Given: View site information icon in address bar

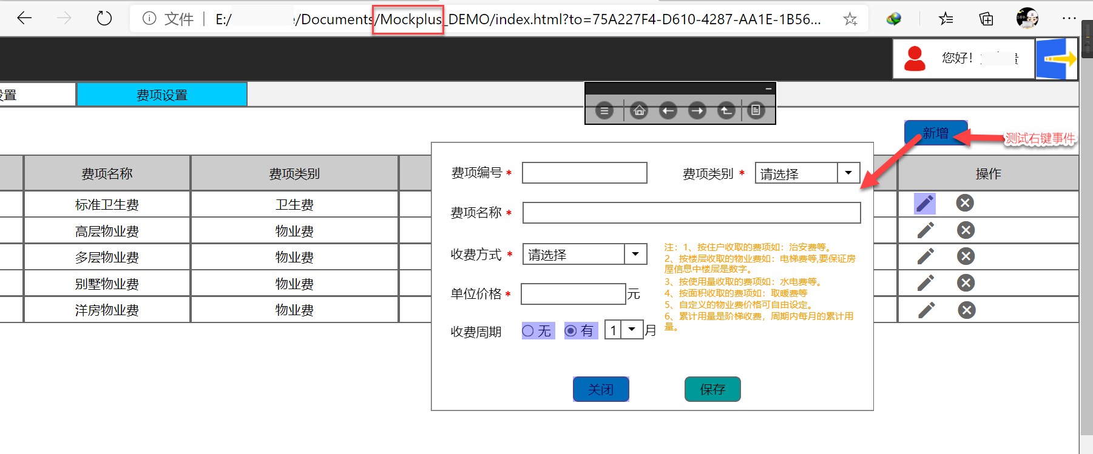Looking at the screenshot, I should (149, 19).
